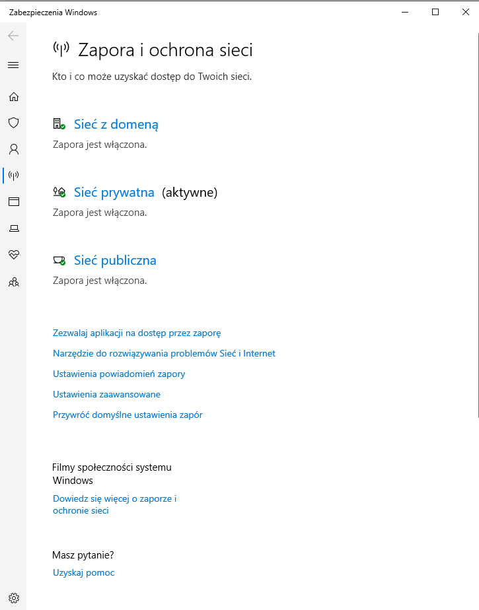The height and width of the screenshot is (610, 479).
Task: Open Device security laptop icon
Action: (x=13, y=228)
